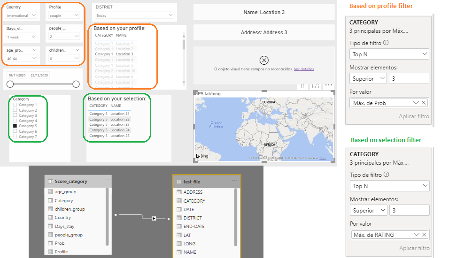Open the Profile dropdown showing couple
The image size is (464, 258).
(64, 15)
